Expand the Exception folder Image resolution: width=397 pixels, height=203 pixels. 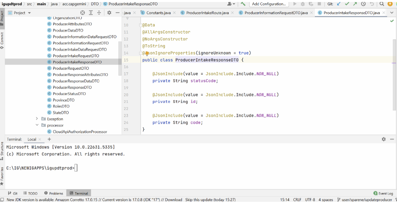[x=37, y=119]
